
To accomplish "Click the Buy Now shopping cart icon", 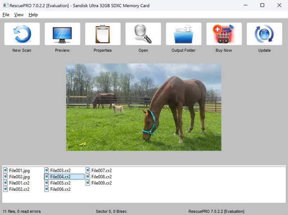I will [224, 34].
